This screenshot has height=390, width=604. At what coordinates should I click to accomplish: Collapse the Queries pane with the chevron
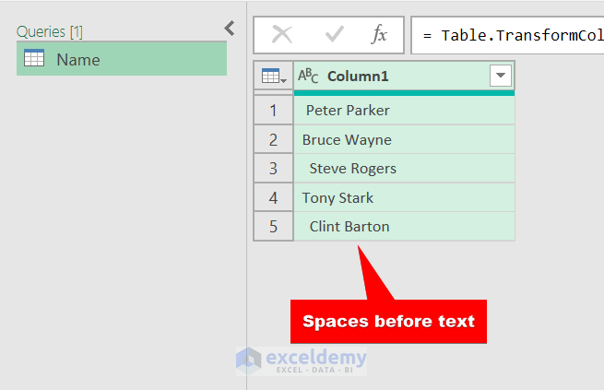coord(230,29)
